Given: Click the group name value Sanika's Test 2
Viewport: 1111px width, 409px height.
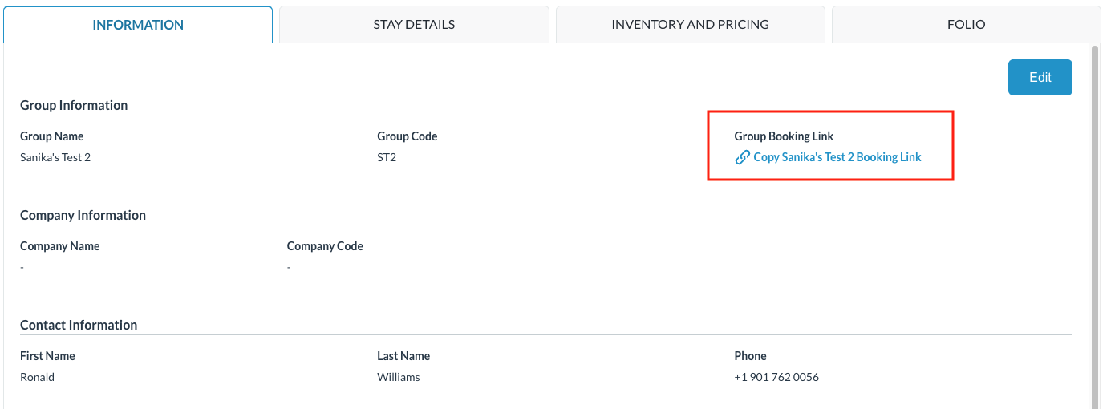Looking at the screenshot, I should click(55, 157).
